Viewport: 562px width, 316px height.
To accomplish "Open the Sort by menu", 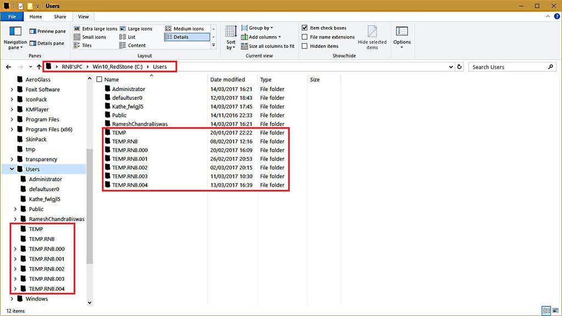I will 231,37.
